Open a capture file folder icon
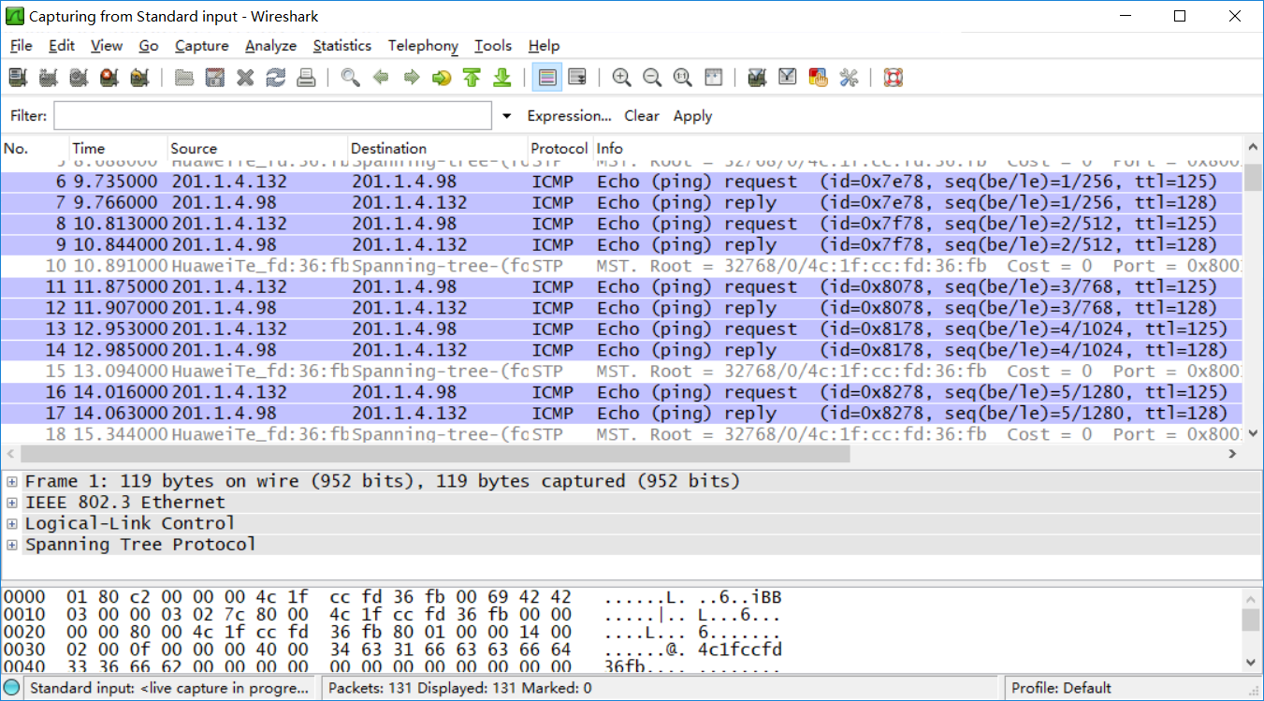The image size is (1264, 701). pyautogui.click(x=184, y=78)
